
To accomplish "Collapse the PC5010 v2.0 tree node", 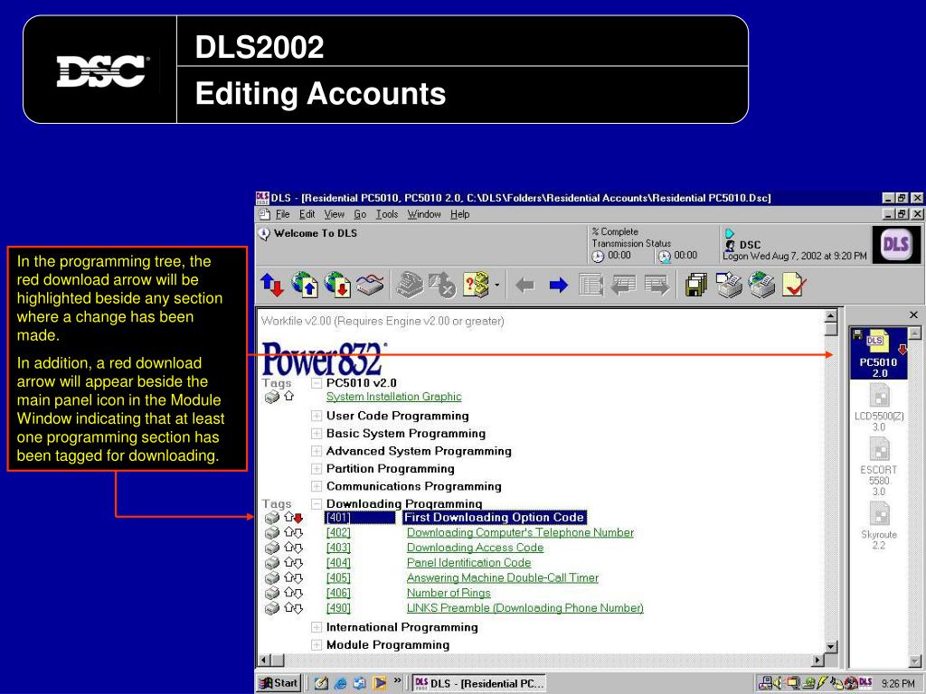I will pos(317,383).
